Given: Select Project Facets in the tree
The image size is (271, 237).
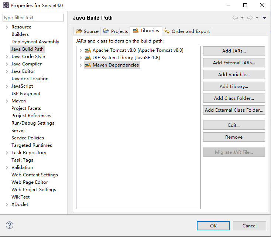Looking at the screenshot, I should point(26,108).
